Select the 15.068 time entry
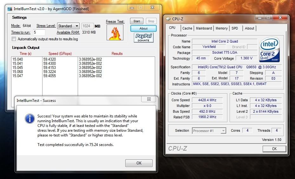This screenshot has height=179, width=295. point(17,72)
